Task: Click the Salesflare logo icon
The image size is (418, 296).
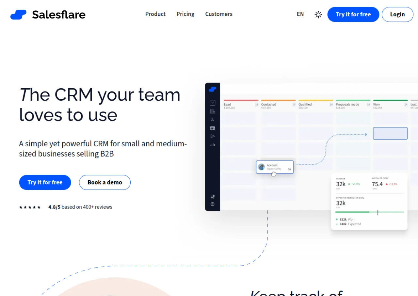Action: pos(18,15)
